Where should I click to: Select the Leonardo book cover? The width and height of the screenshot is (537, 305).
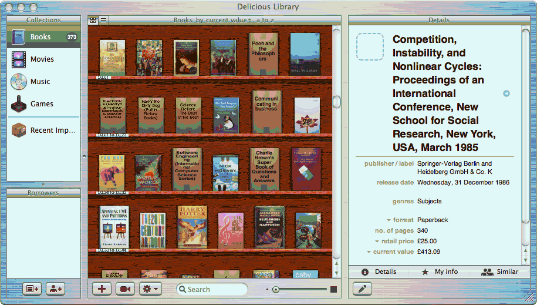coord(112,58)
